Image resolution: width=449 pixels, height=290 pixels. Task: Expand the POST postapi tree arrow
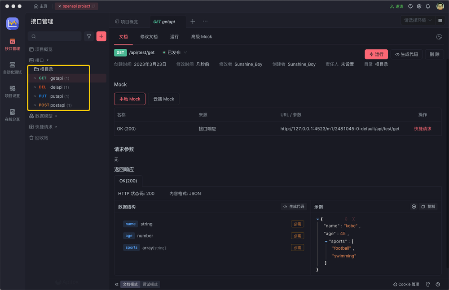click(x=35, y=105)
